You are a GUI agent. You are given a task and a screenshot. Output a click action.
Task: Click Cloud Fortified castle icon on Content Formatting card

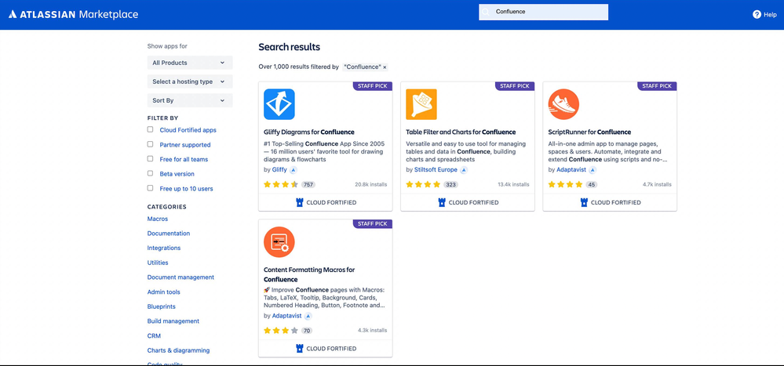click(x=300, y=348)
